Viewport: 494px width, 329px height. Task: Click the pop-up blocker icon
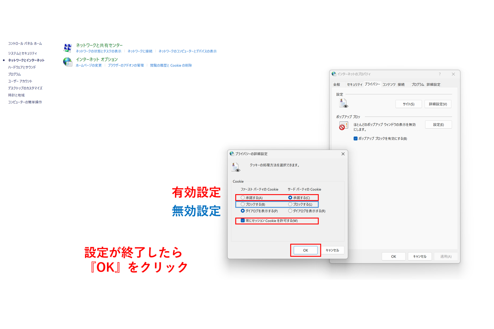tap(343, 126)
